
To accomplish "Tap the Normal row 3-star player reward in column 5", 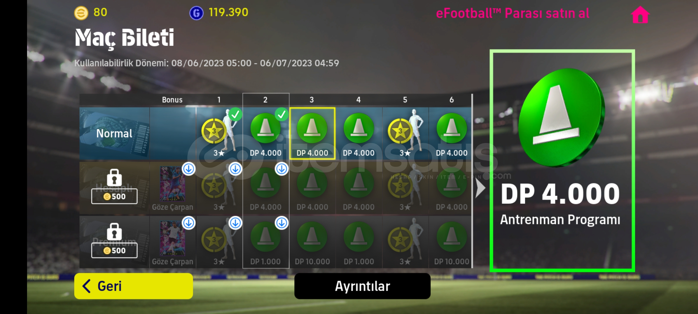I will point(405,133).
